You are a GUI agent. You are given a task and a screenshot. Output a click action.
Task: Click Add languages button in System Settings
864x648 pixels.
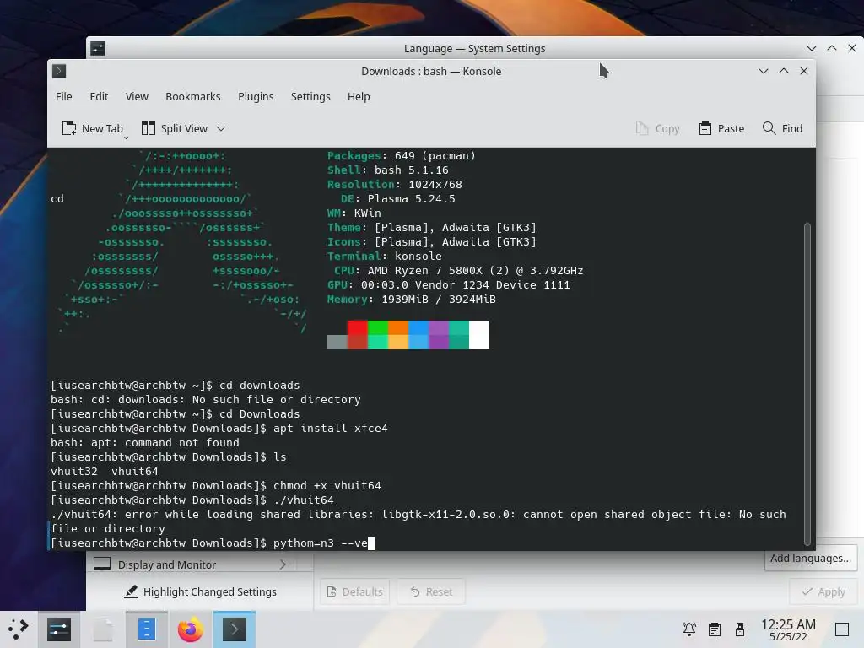(811, 559)
